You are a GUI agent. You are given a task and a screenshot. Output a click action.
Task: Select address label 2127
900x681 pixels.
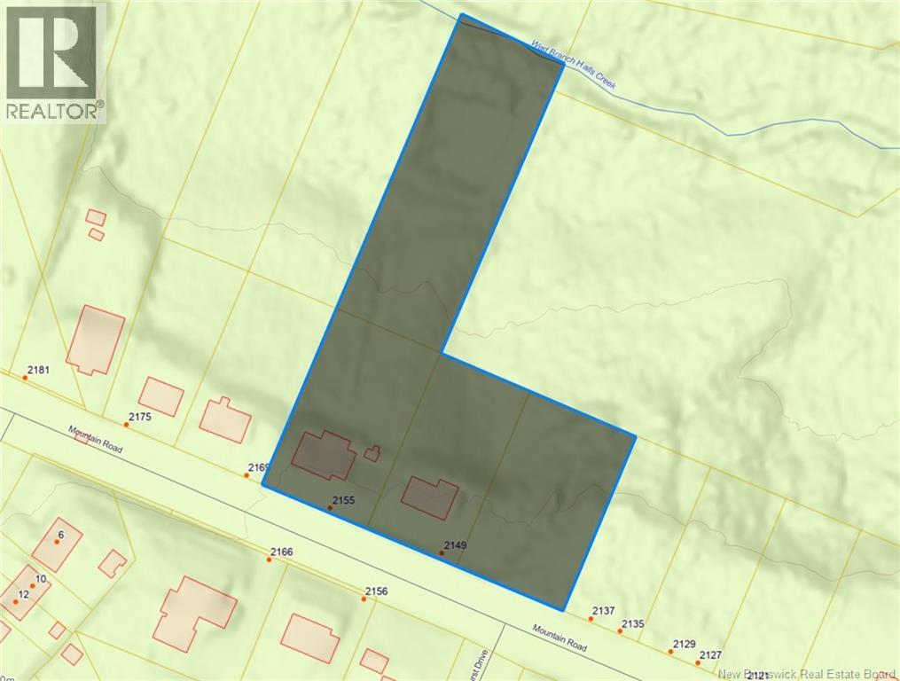point(710,655)
